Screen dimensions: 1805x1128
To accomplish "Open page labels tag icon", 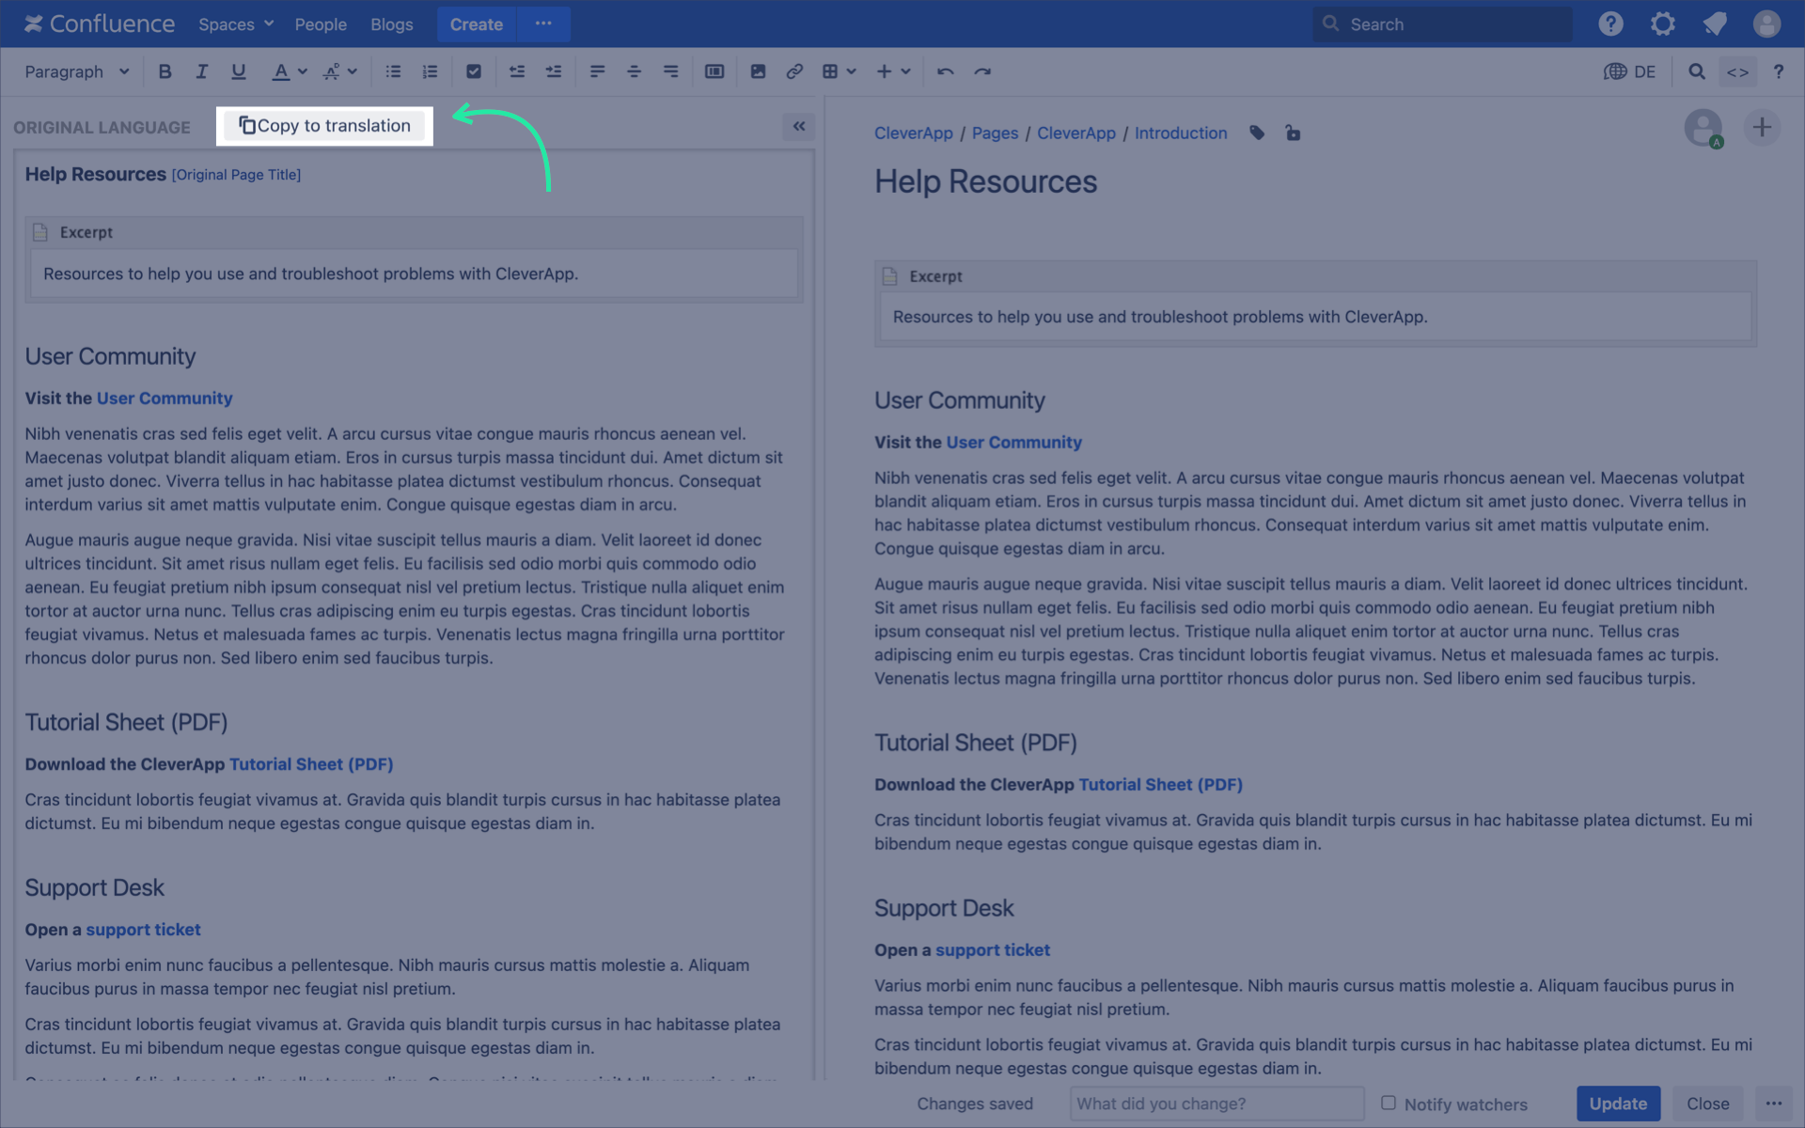I will [1257, 133].
